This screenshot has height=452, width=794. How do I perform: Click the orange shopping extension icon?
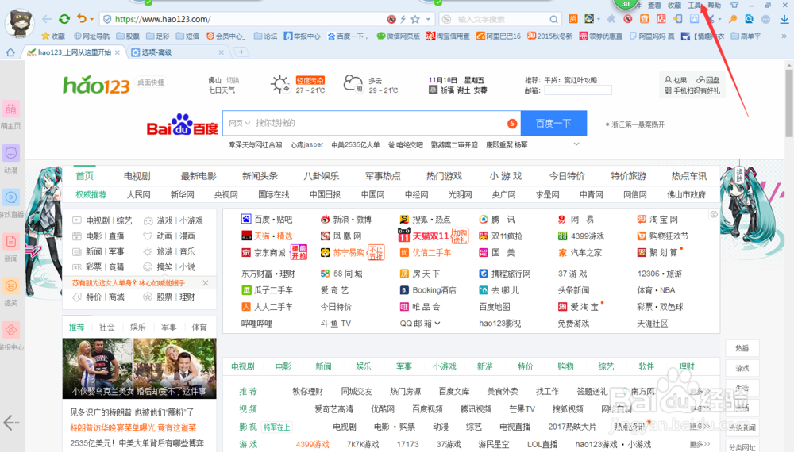pyautogui.click(x=572, y=19)
